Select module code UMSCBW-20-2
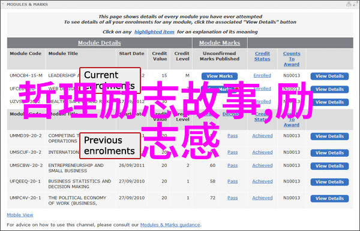This screenshot has height=231, width=360. coord(26,166)
